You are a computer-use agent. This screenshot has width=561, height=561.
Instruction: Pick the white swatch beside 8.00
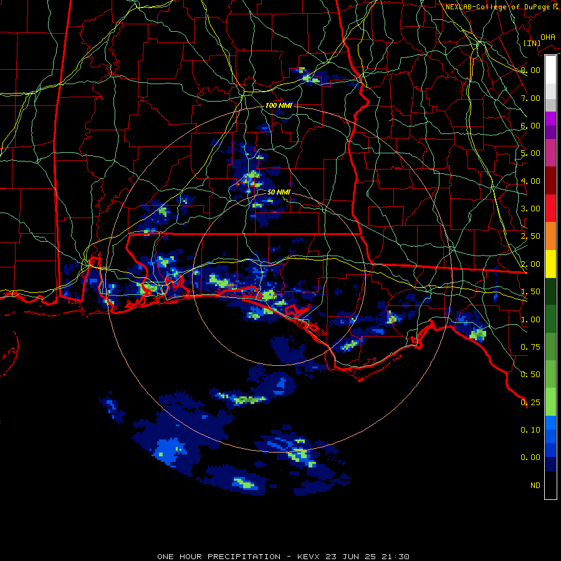(550, 69)
